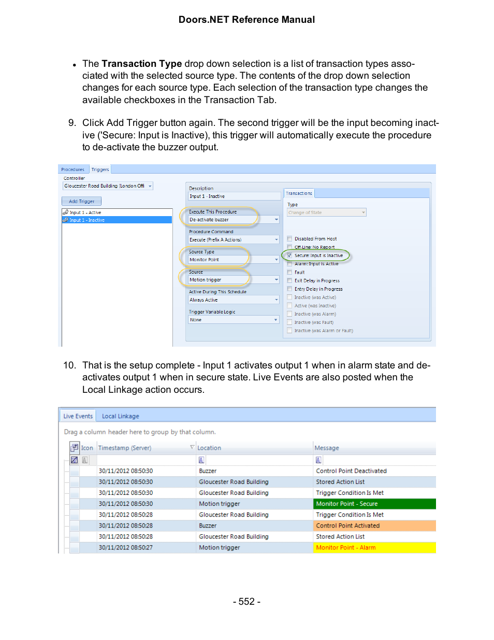Toggle the Disabled From Host checkbox
This screenshot has height=640, width=494.
pos(289,239)
